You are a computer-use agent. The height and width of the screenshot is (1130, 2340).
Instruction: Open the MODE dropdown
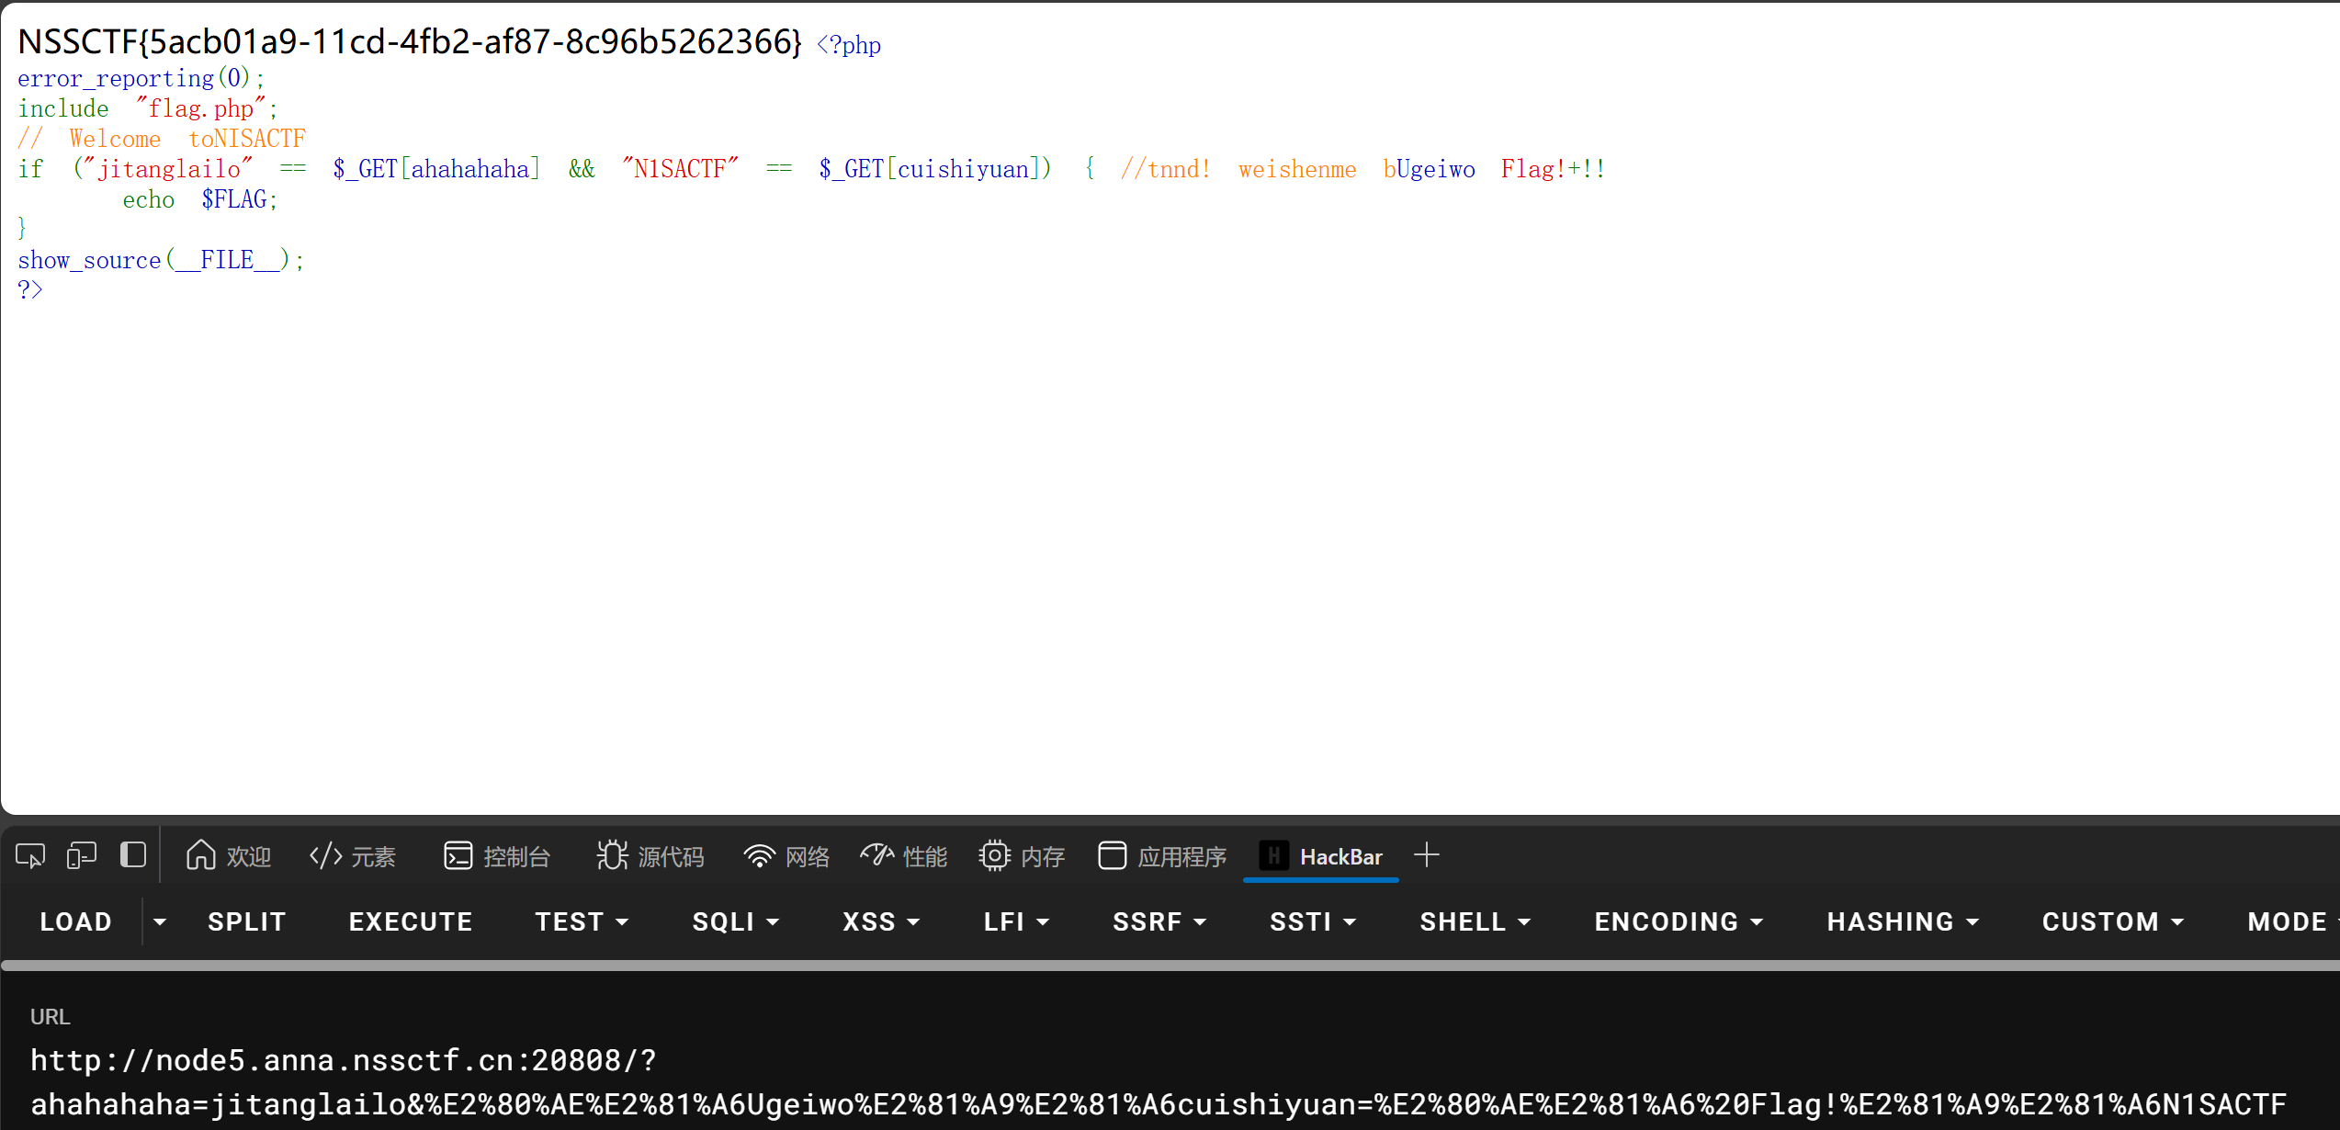pos(2291,921)
